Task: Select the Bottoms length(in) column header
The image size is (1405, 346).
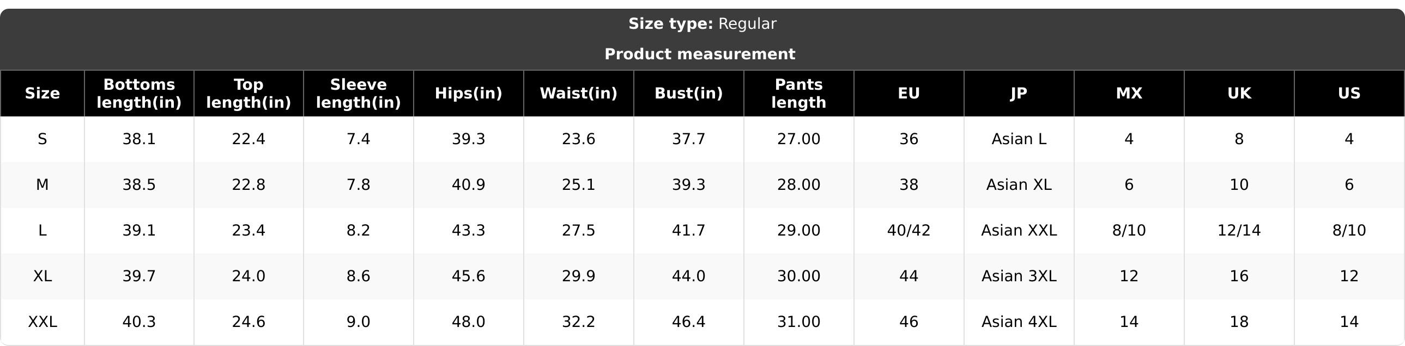Action: point(139,93)
